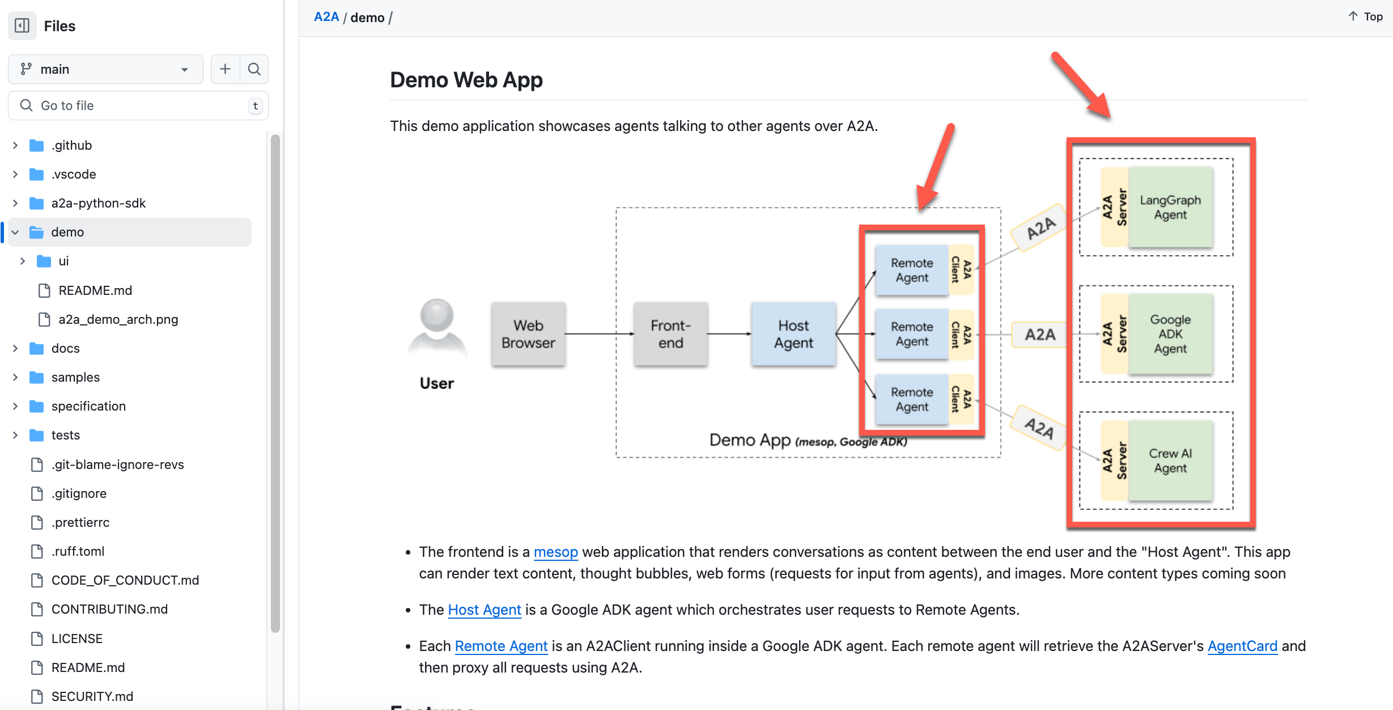Collapse the demo folder chevron
This screenshot has height=710, width=1393.
coord(15,232)
